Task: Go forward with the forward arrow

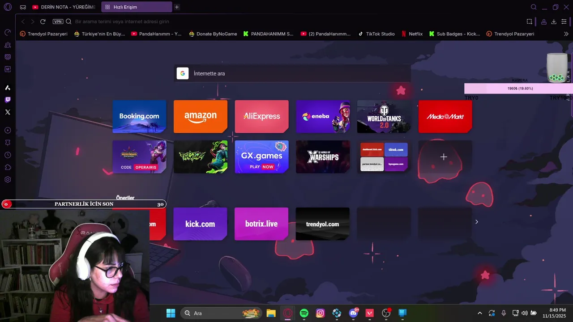Action: pos(33,21)
